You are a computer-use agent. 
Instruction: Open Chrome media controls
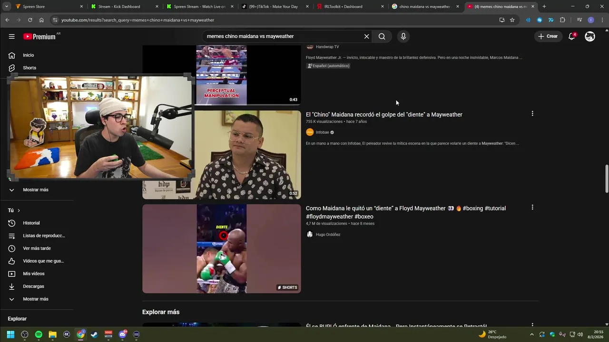(579, 20)
